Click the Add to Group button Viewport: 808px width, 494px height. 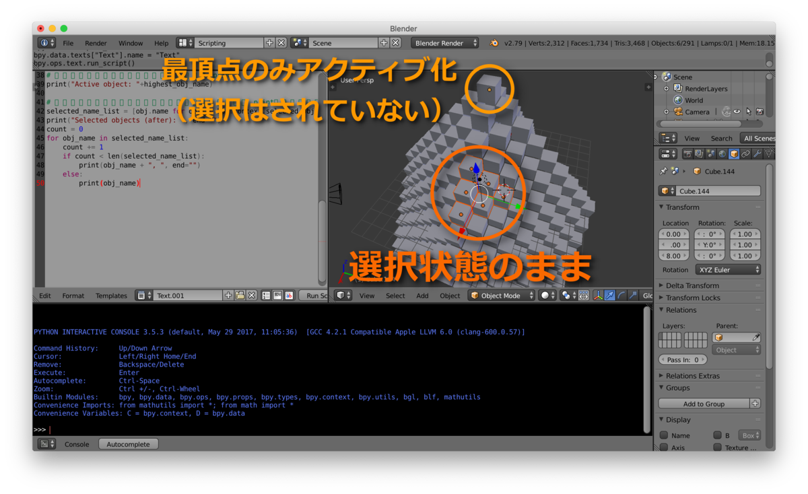702,403
